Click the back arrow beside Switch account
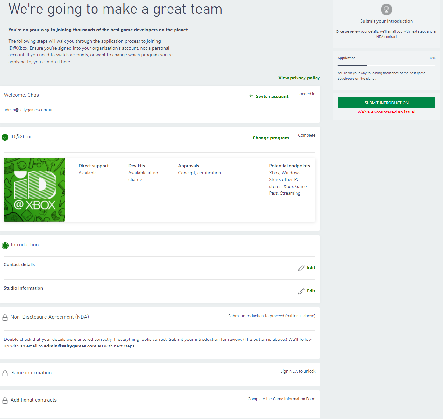 coord(251,96)
